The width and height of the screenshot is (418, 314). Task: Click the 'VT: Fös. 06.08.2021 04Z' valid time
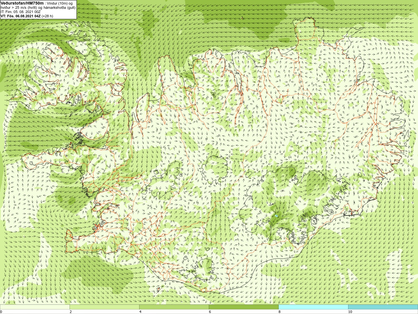(x=21, y=16)
